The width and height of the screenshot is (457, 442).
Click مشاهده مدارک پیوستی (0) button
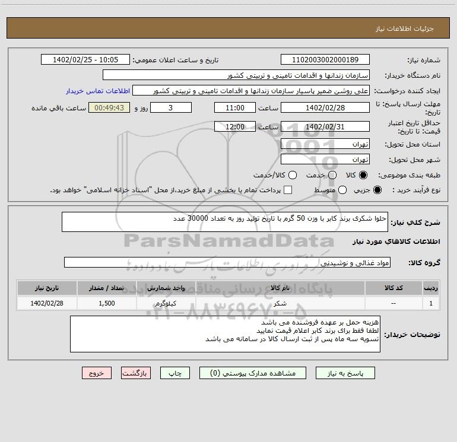click(x=253, y=373)
